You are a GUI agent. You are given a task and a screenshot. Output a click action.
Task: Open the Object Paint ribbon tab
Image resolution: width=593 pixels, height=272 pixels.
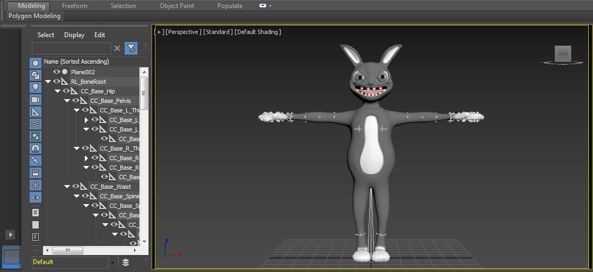click(x=177, y=6)
